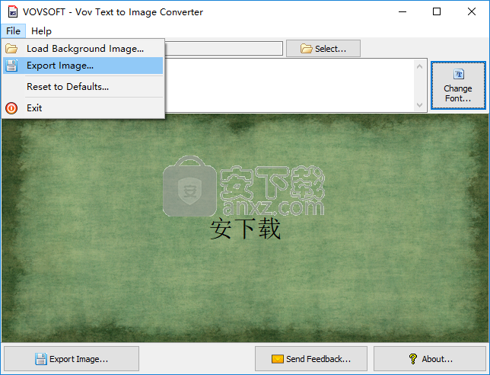Open the File menu
The width and height of the screenshot is (490, 375).
click(13, 31)
